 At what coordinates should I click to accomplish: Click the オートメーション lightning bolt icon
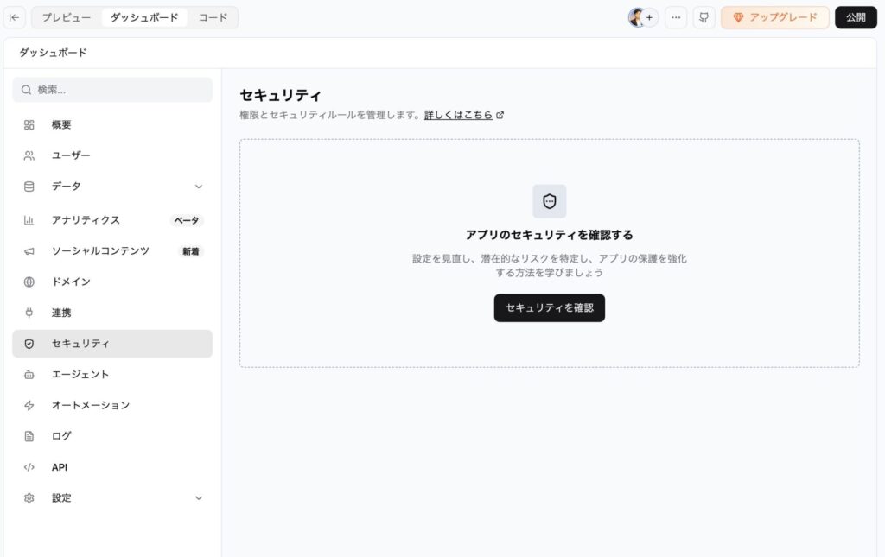pyautogui.click(x=29, y=405)
